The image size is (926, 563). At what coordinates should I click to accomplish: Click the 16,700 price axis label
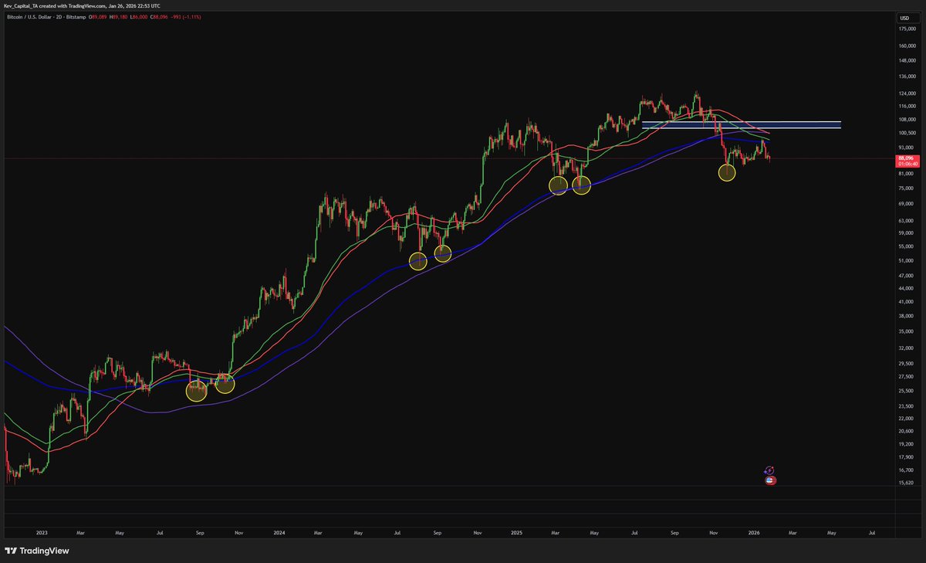(904, 470)
